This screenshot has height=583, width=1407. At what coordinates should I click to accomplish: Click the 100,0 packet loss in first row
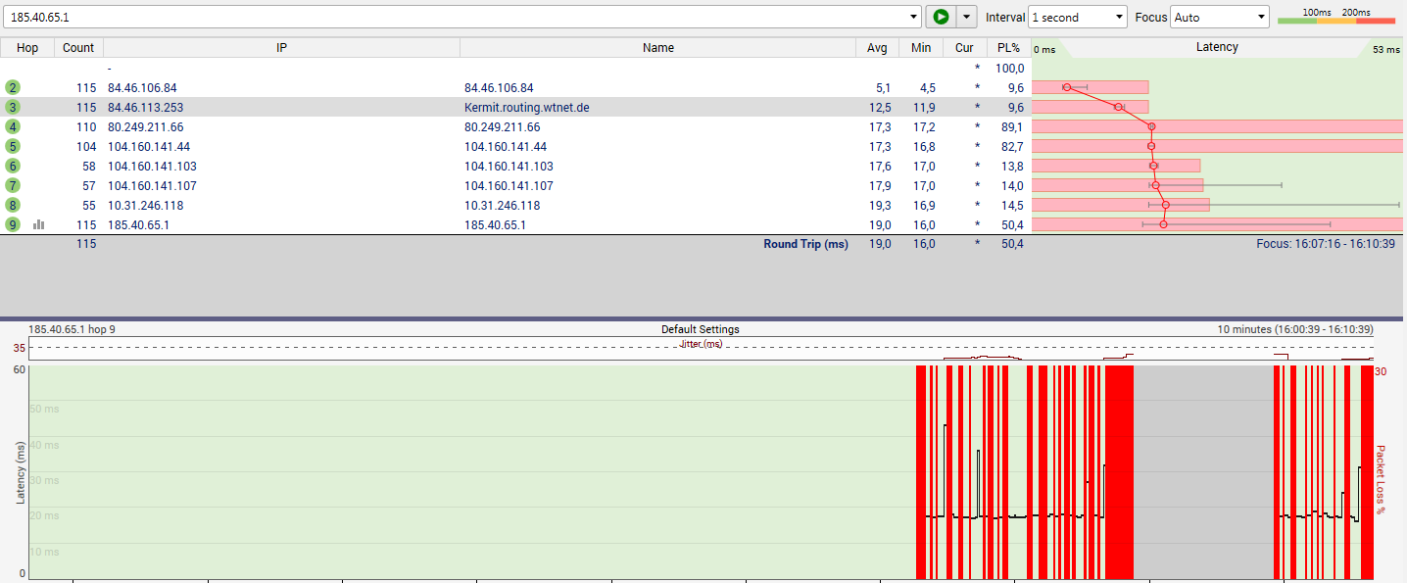tap(1009, 69)
